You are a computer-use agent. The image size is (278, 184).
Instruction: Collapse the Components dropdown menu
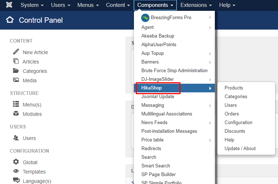tap(155, 5)
